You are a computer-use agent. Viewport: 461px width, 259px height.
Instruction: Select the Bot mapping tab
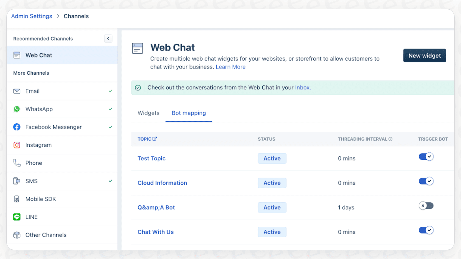[189, 113]
